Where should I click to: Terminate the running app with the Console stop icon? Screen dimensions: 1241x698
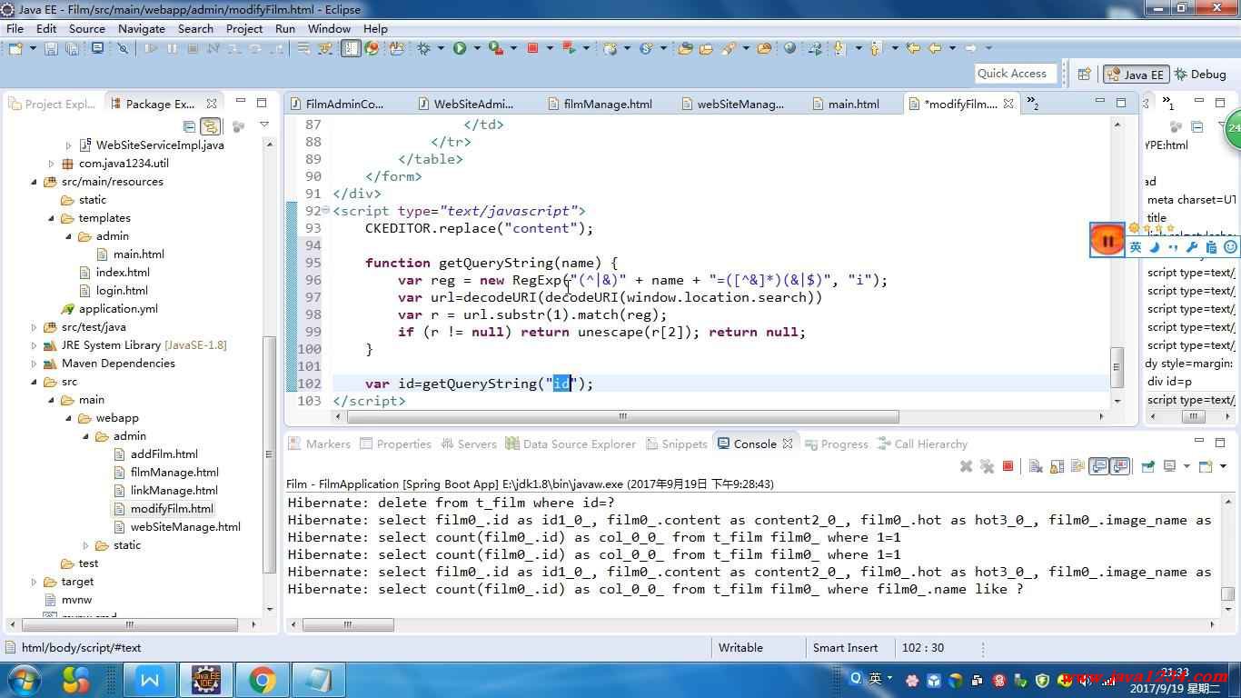(x=1008, y=466)
